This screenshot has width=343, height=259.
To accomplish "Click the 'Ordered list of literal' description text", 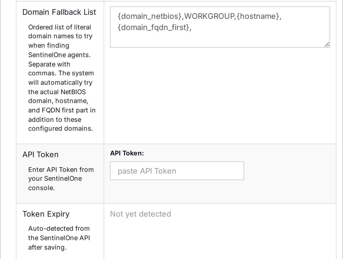I will (62, 78).
